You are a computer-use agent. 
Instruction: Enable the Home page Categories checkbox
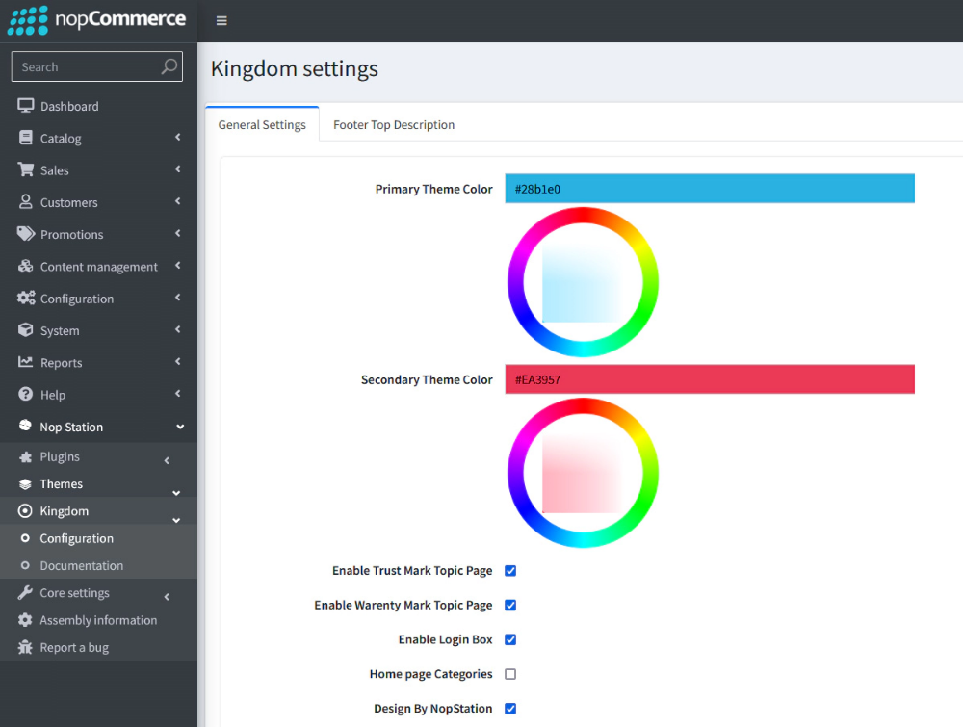tap(509, 674)
